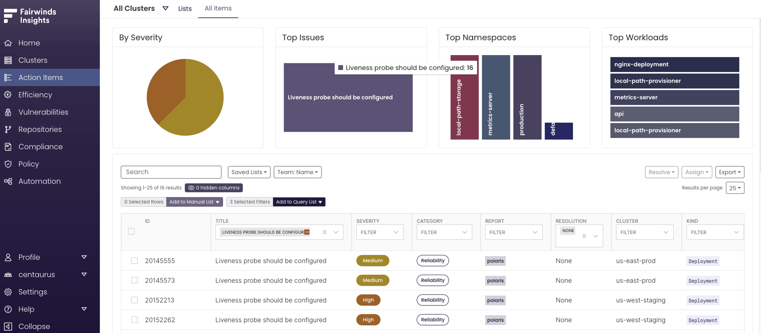Tick the select-all checkbox in table header

(132, 231)
